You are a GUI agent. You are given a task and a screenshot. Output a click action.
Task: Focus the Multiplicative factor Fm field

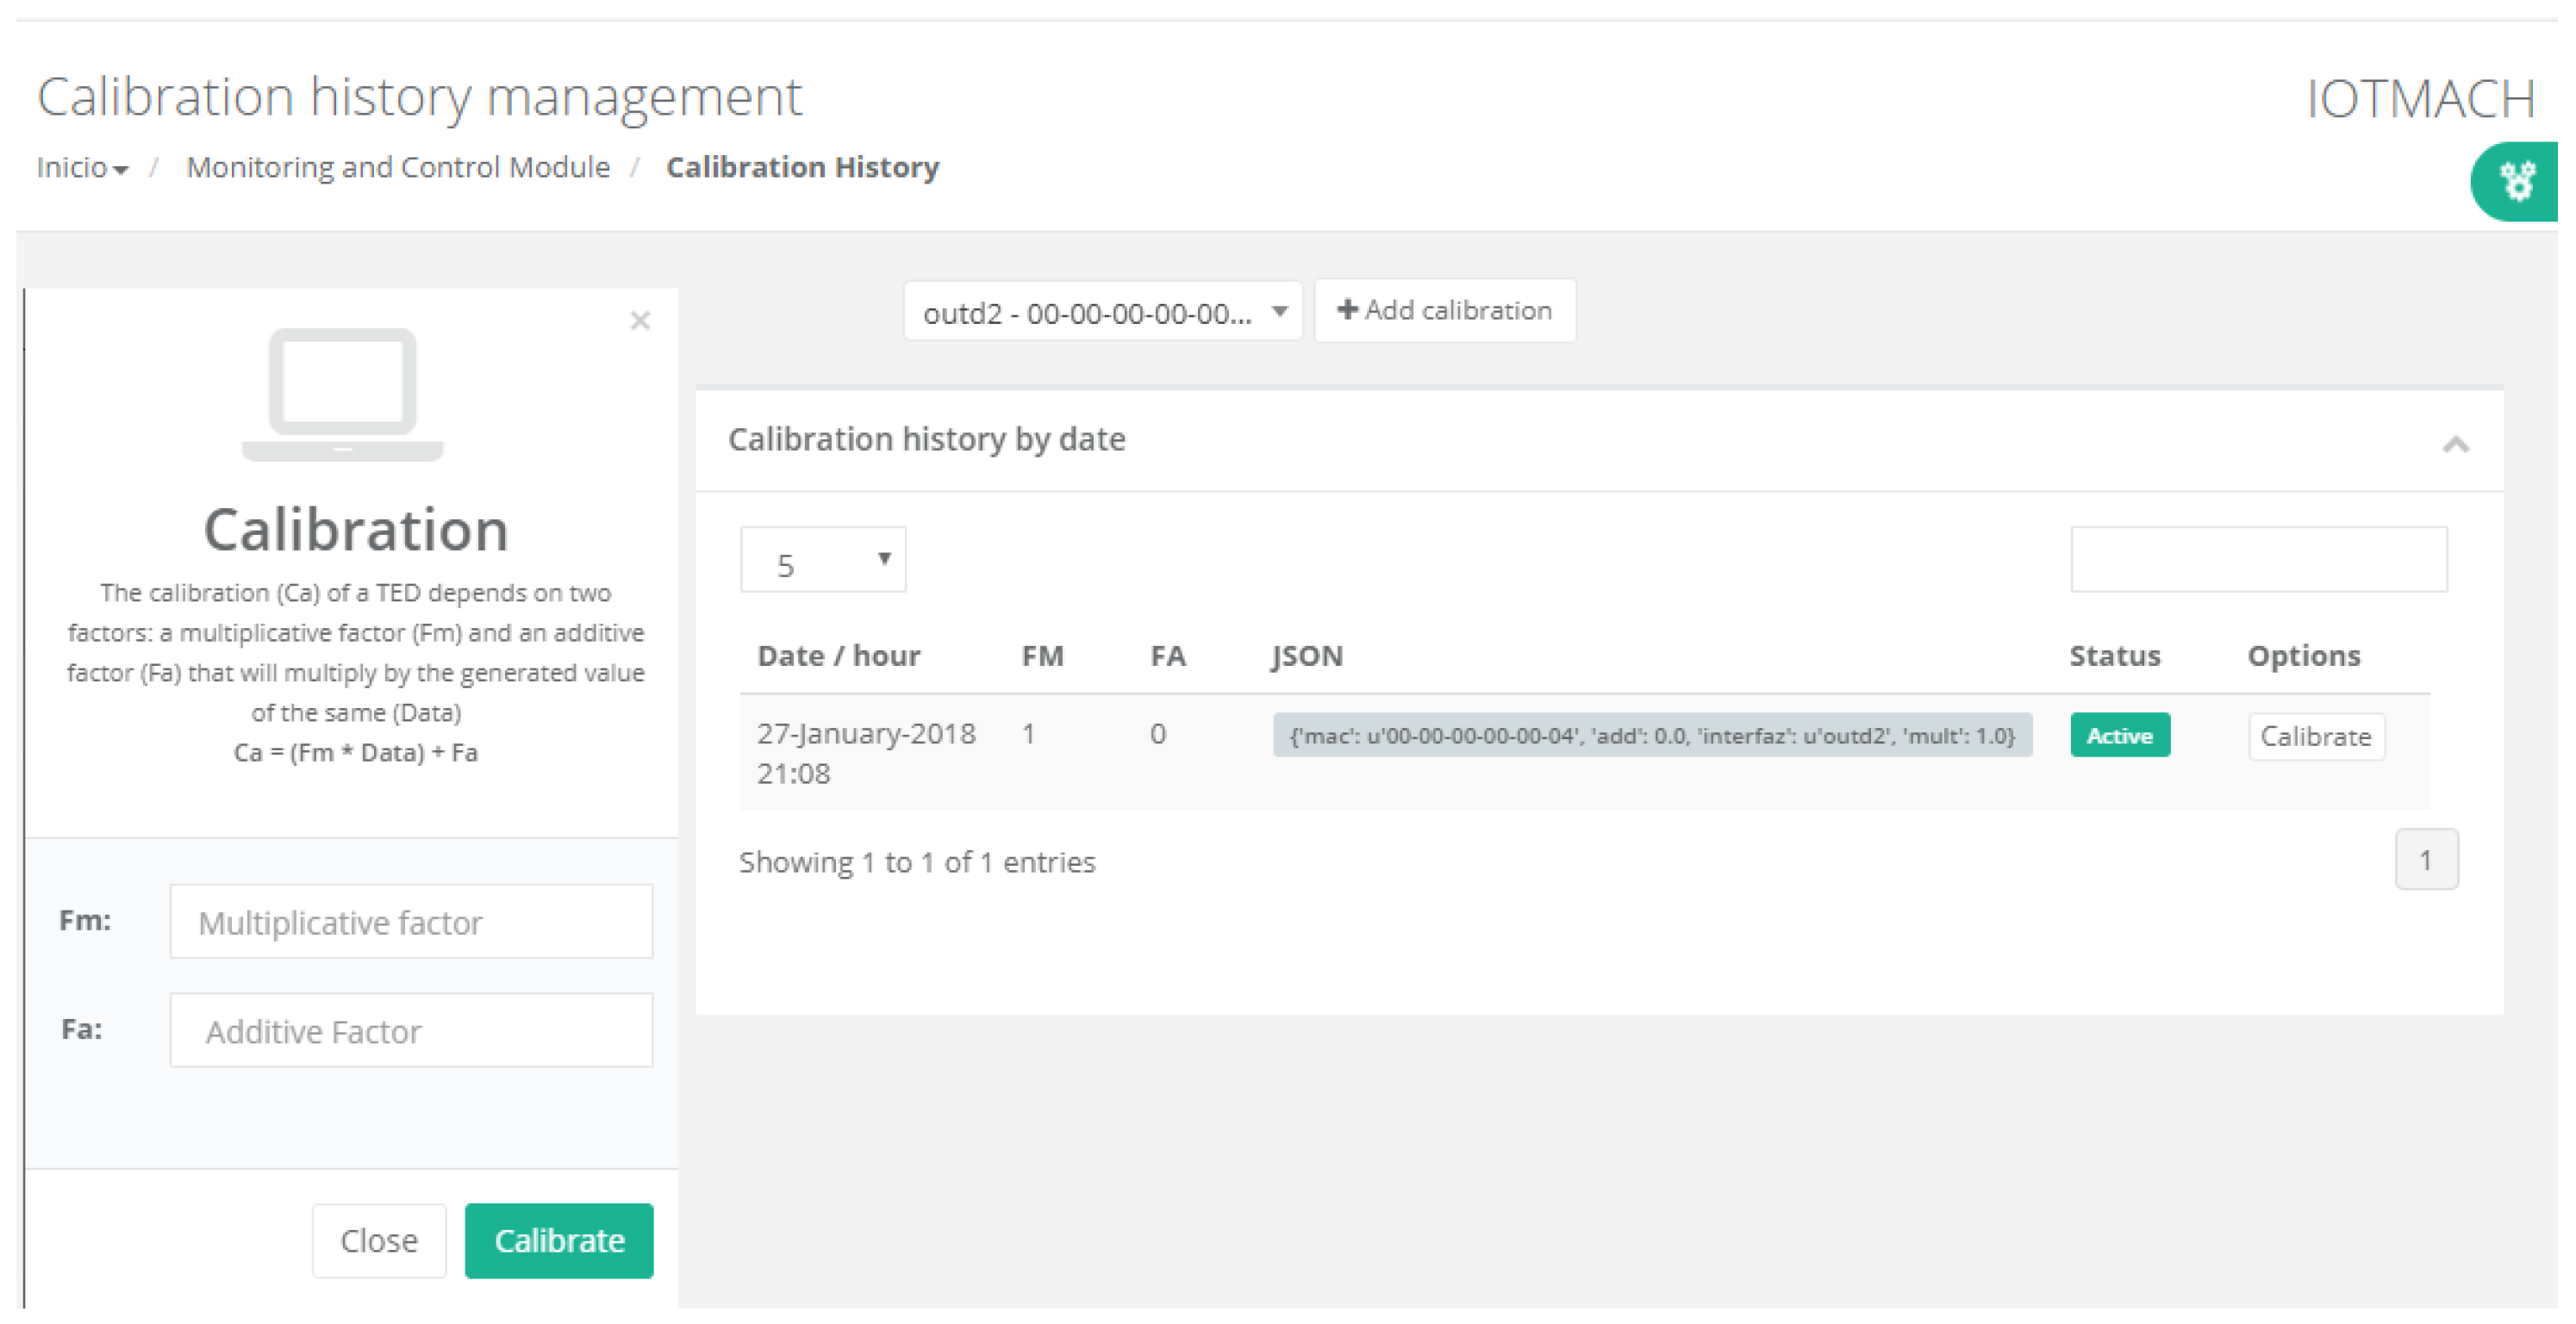tap(411, 923)
